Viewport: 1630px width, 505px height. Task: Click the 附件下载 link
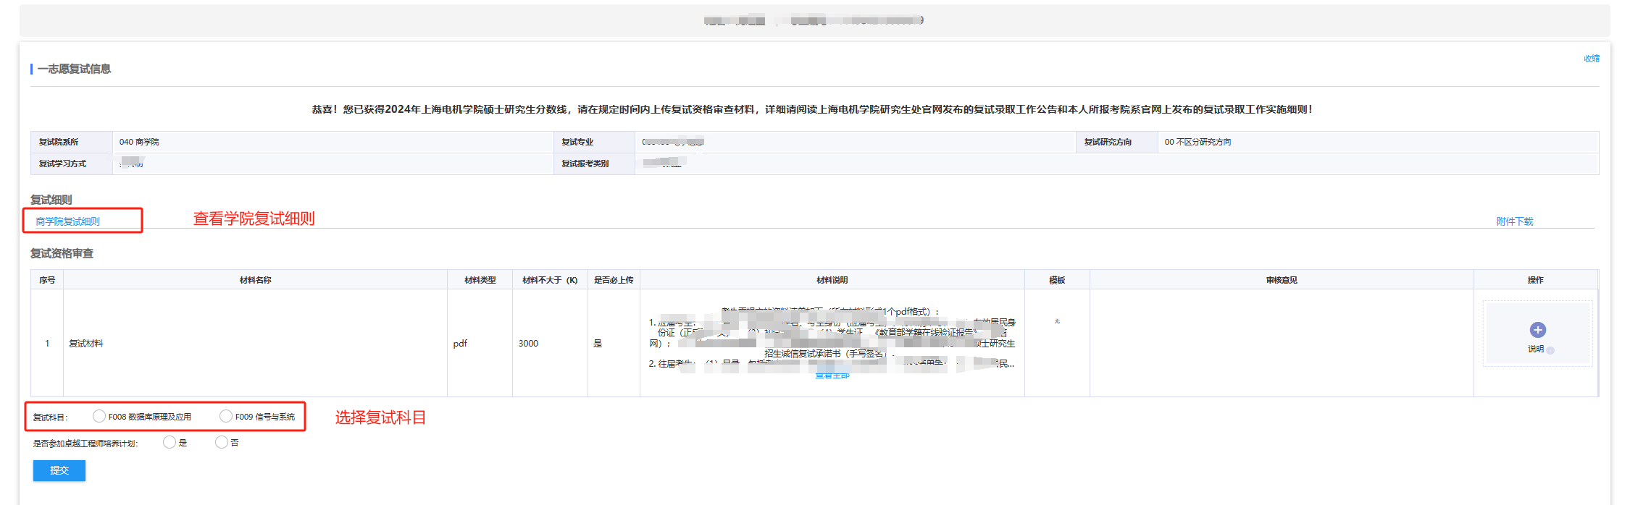1514,221
